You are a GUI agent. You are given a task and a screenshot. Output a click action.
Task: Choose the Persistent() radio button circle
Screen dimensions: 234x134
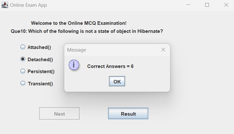pos(23,71)
